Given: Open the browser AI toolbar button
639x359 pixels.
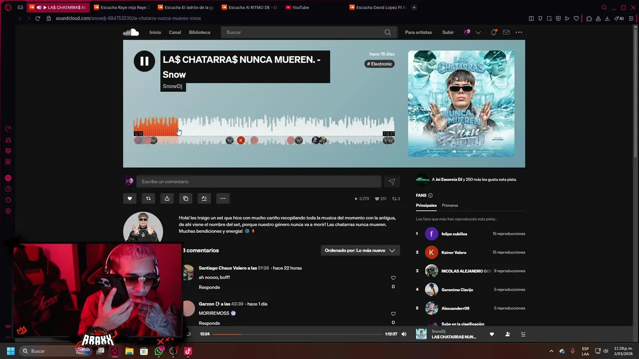Looking at the screenshot, I should point(620,18).
